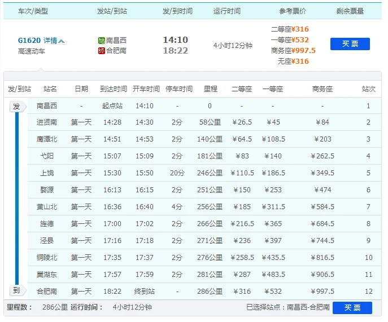Click 泾县 second class price ¥236
The height and width of the screenshot is (322, 388).
pyautogui.click(x=242, y=240)
